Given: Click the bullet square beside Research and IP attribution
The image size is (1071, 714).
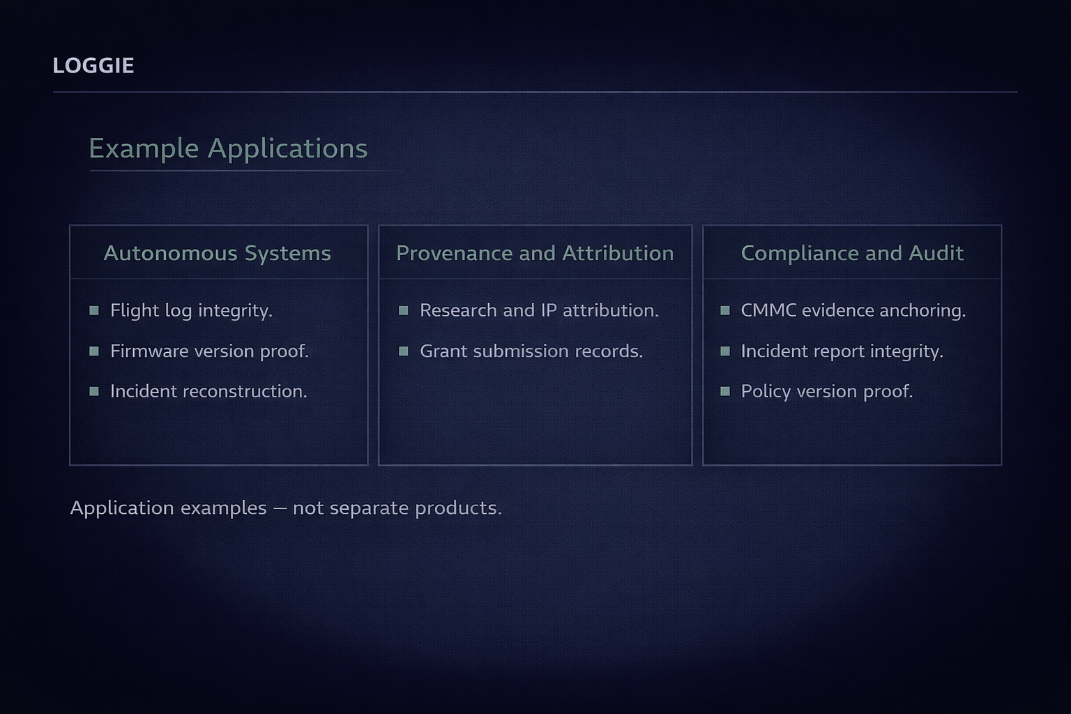Looking at the screenshot, I should tap(403, 311).
